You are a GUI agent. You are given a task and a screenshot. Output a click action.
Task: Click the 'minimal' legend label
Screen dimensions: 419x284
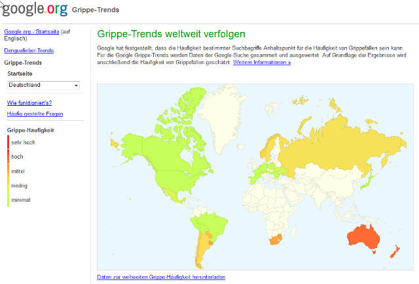pyautogui.click(x=21, y=200)
